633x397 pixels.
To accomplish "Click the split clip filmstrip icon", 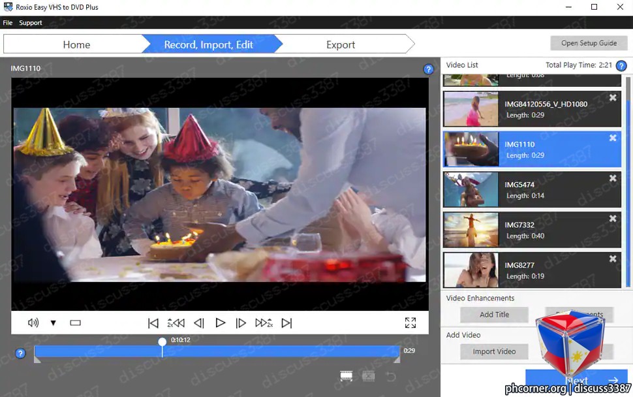I will point(347,376).
